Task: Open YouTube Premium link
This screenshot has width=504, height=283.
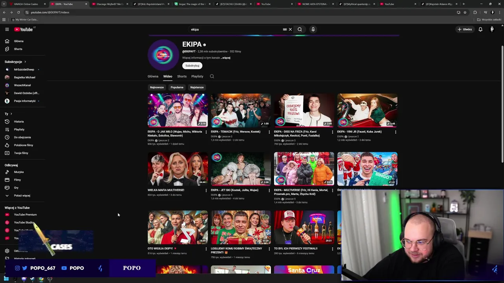Action: [25, 215]
